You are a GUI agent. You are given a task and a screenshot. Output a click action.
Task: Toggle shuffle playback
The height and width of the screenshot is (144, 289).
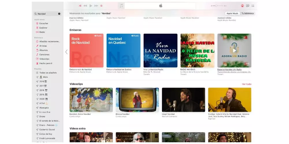(80, 6)
